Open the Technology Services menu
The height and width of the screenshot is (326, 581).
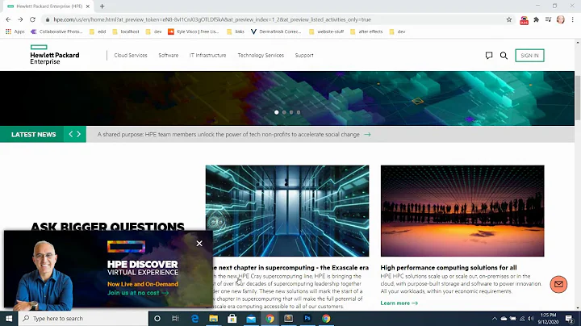tap(261, 55)
